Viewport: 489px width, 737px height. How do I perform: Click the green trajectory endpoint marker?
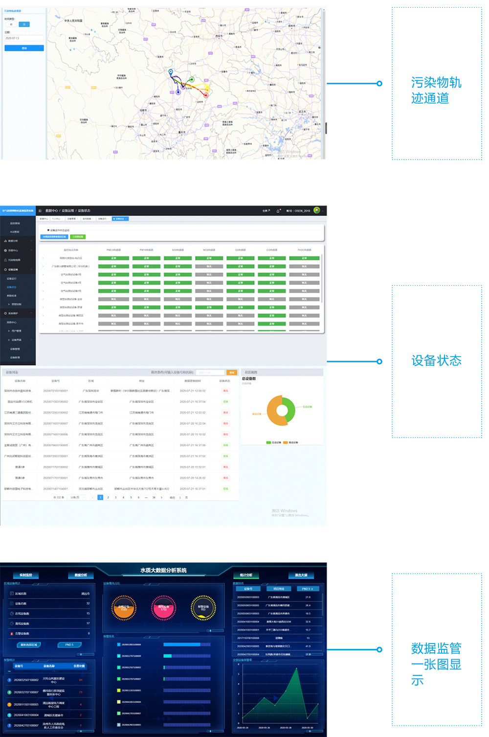pyautogui.click(x=192, y=79)
